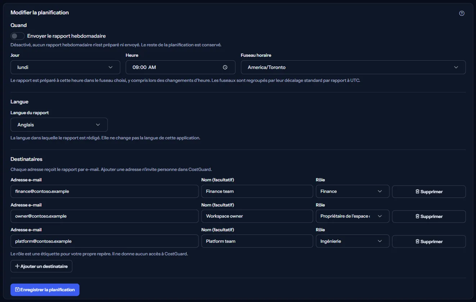Edit the finance@contoso.example email field
This screenshot has width=476, height=302.
[x=104, y=191]
